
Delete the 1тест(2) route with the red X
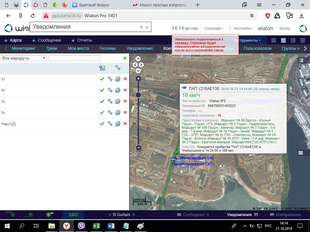pyautogui.click(x=125, y=124)
